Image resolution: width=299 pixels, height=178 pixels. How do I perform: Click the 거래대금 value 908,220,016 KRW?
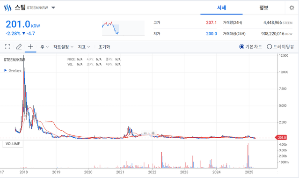[x=277, y=34]
